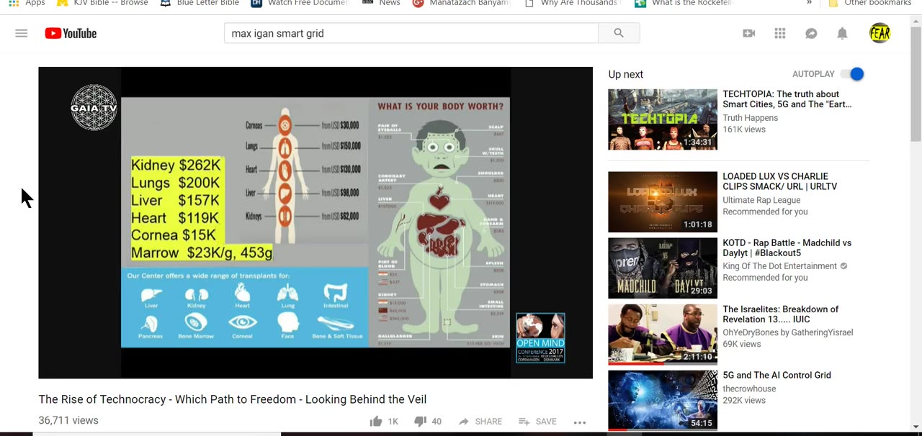Click thecrowhouse channel name
Screen dimensions: 922x436
point(750,389)
